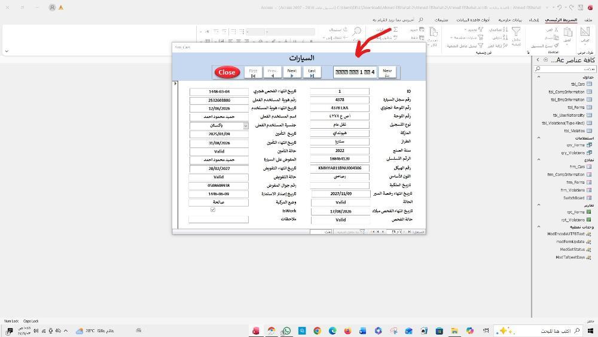Viewport: 598px width, 337px height.
Task: Collapse the تقارير reports group in navigation pane
Action: click(538, 205)
